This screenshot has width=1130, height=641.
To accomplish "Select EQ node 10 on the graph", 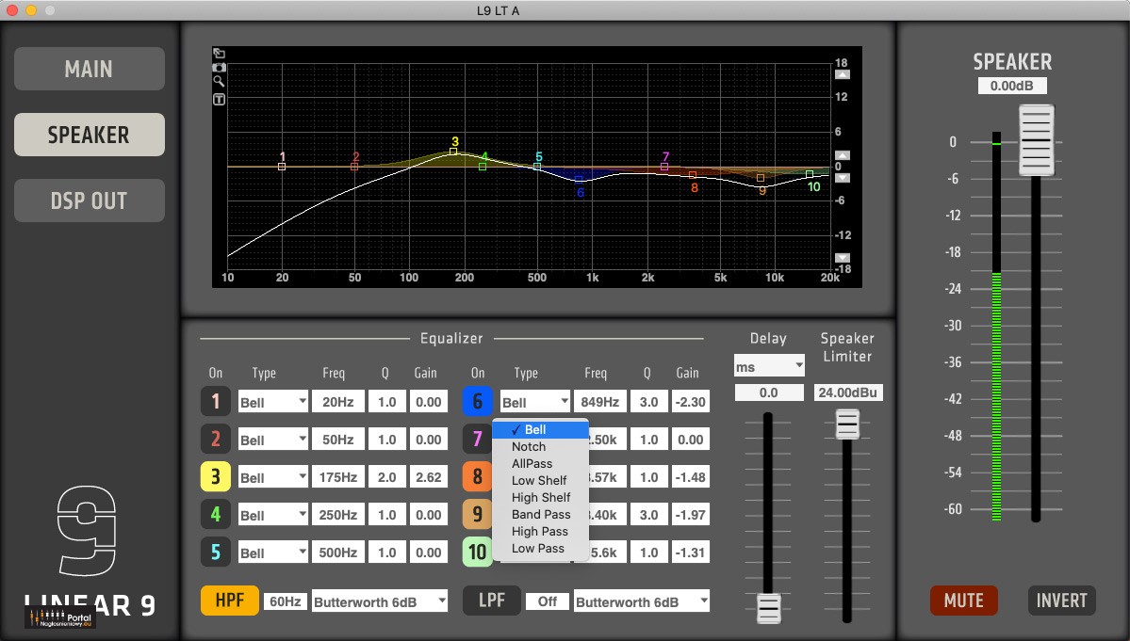I will 810,175.
